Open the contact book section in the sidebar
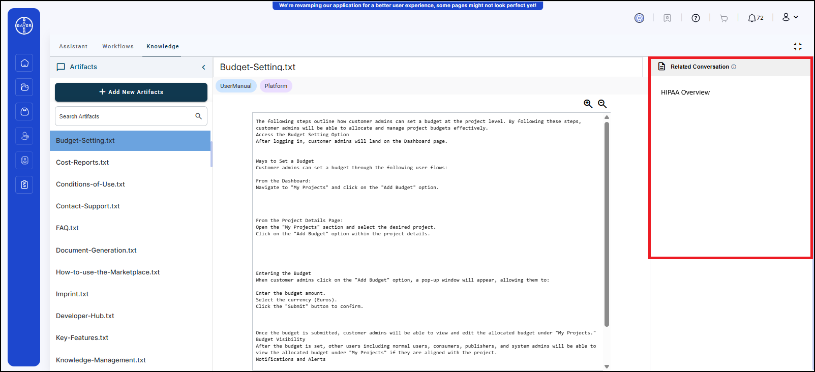This screenshot has height=372, width=815. point(24,161)
